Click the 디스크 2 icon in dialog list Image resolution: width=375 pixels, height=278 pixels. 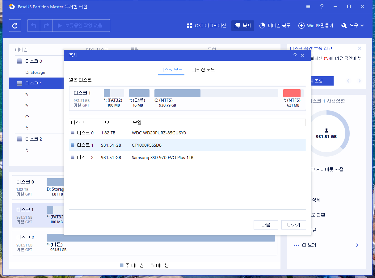tap(73, 158)
